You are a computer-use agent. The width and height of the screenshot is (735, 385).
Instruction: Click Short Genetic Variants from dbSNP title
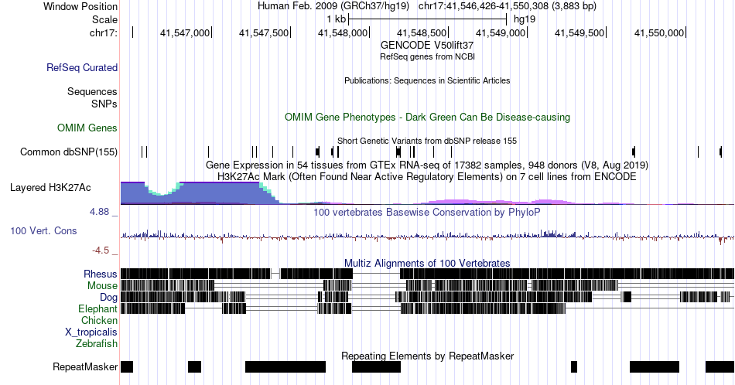427,141
